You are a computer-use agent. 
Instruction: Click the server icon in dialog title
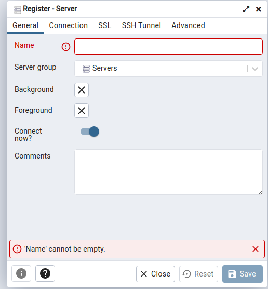click(18, 10)
